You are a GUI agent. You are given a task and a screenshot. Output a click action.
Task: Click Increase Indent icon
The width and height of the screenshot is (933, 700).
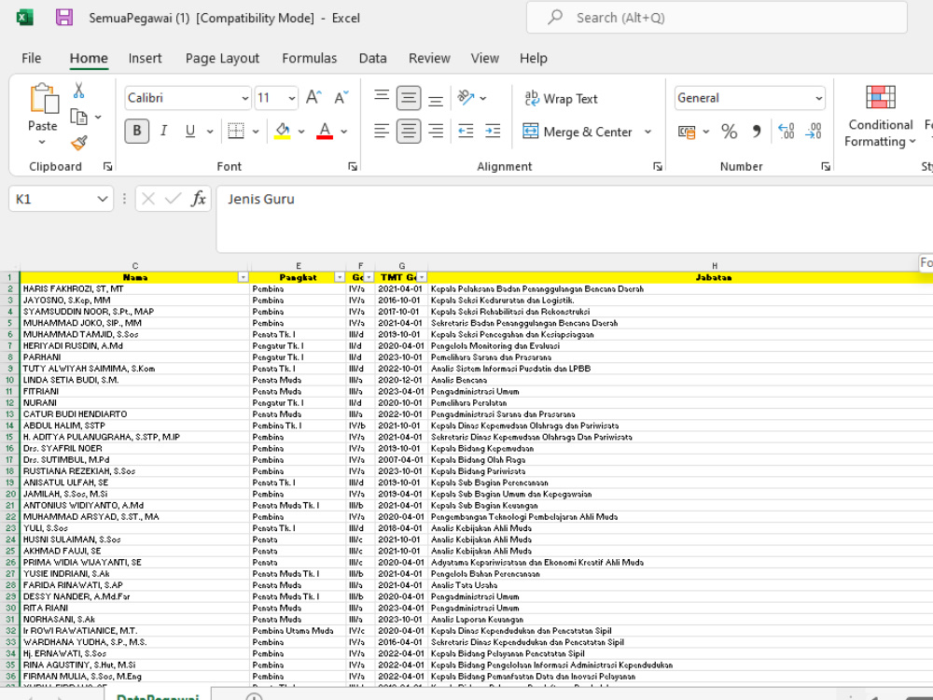tap(493, 131)
